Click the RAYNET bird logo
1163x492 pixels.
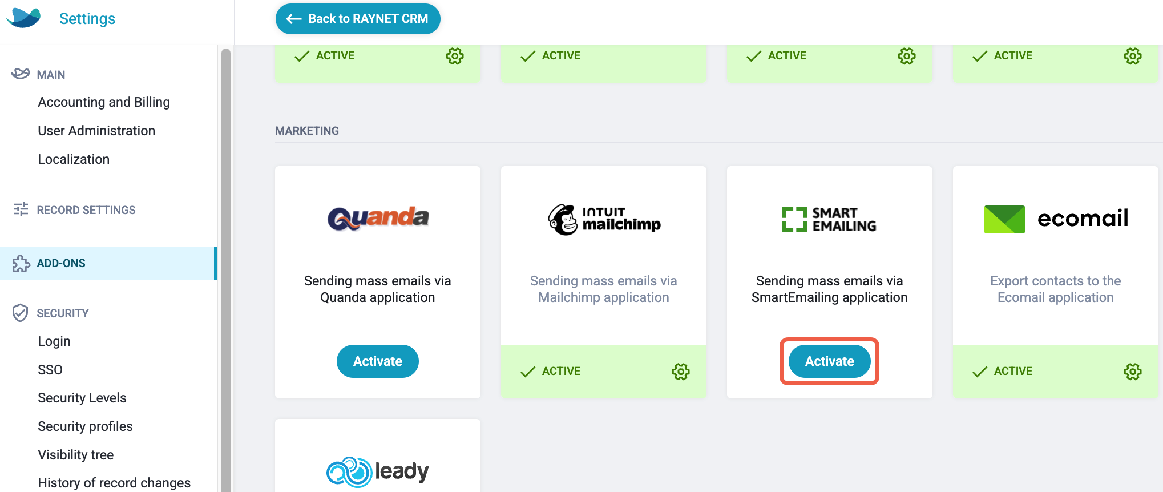pyautogui.click(x=23, y=18)
